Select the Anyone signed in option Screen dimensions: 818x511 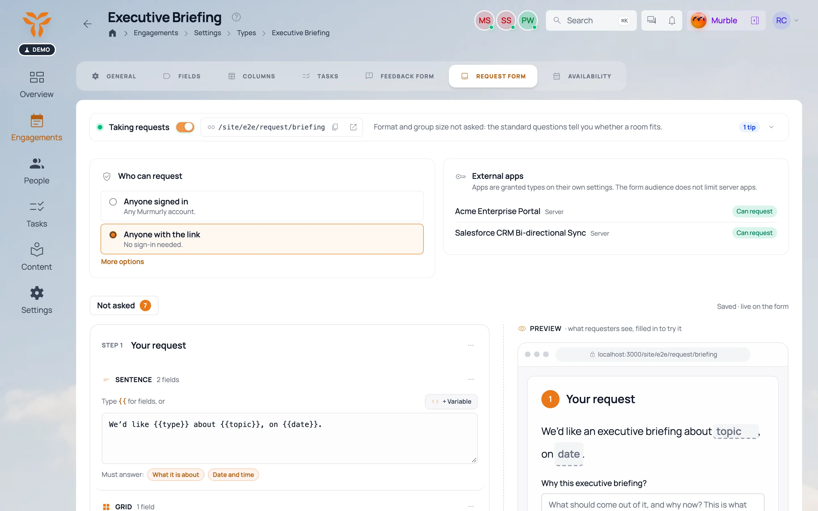262,206
